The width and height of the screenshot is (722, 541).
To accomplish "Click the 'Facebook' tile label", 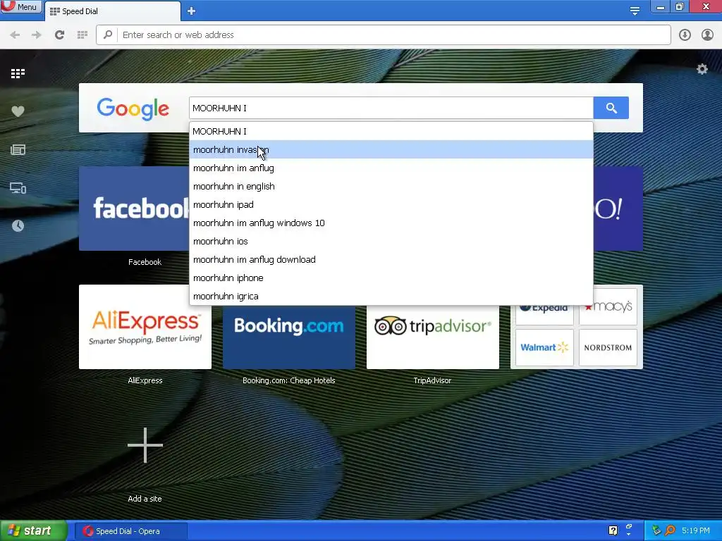I will [145, 262].
